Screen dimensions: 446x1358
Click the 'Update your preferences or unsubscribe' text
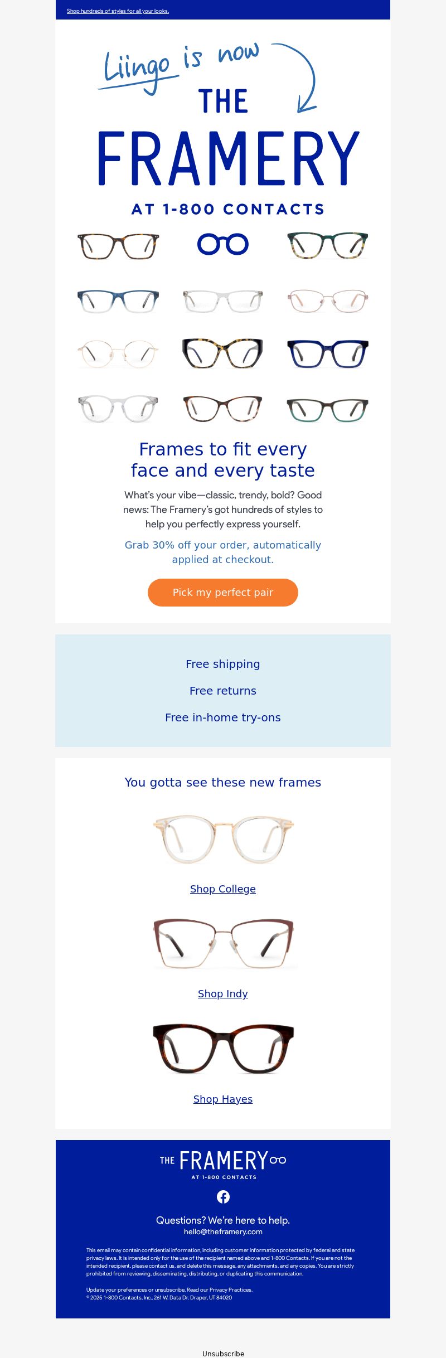click(x=135, y=1289)
